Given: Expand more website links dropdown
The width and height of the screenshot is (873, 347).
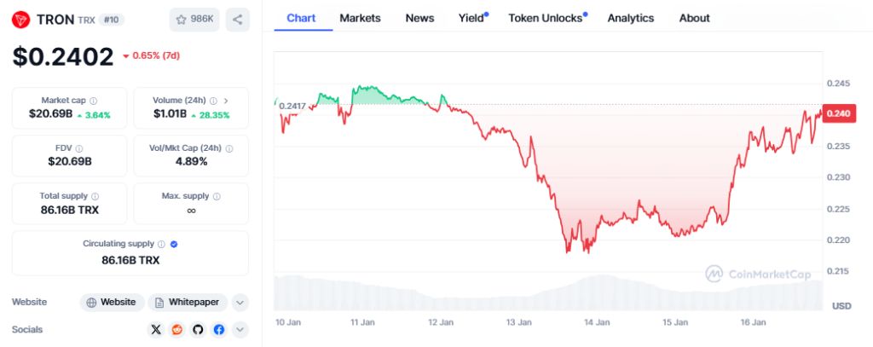Looking at the screenshot, I should point(240,302).
